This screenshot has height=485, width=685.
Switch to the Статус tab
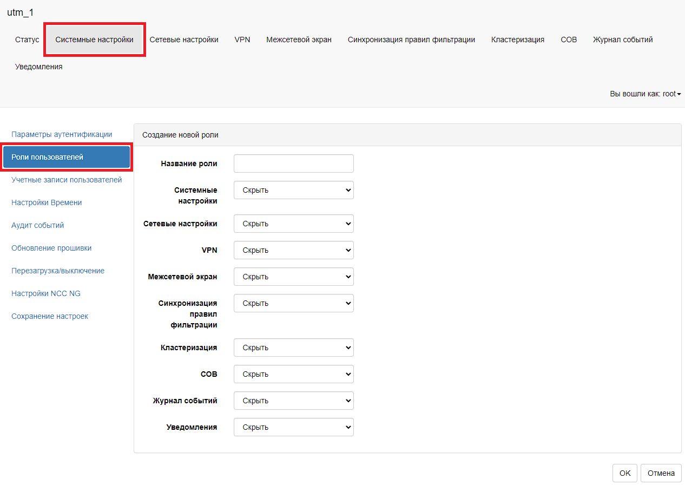pyautogui.click(x=27, y=40)
